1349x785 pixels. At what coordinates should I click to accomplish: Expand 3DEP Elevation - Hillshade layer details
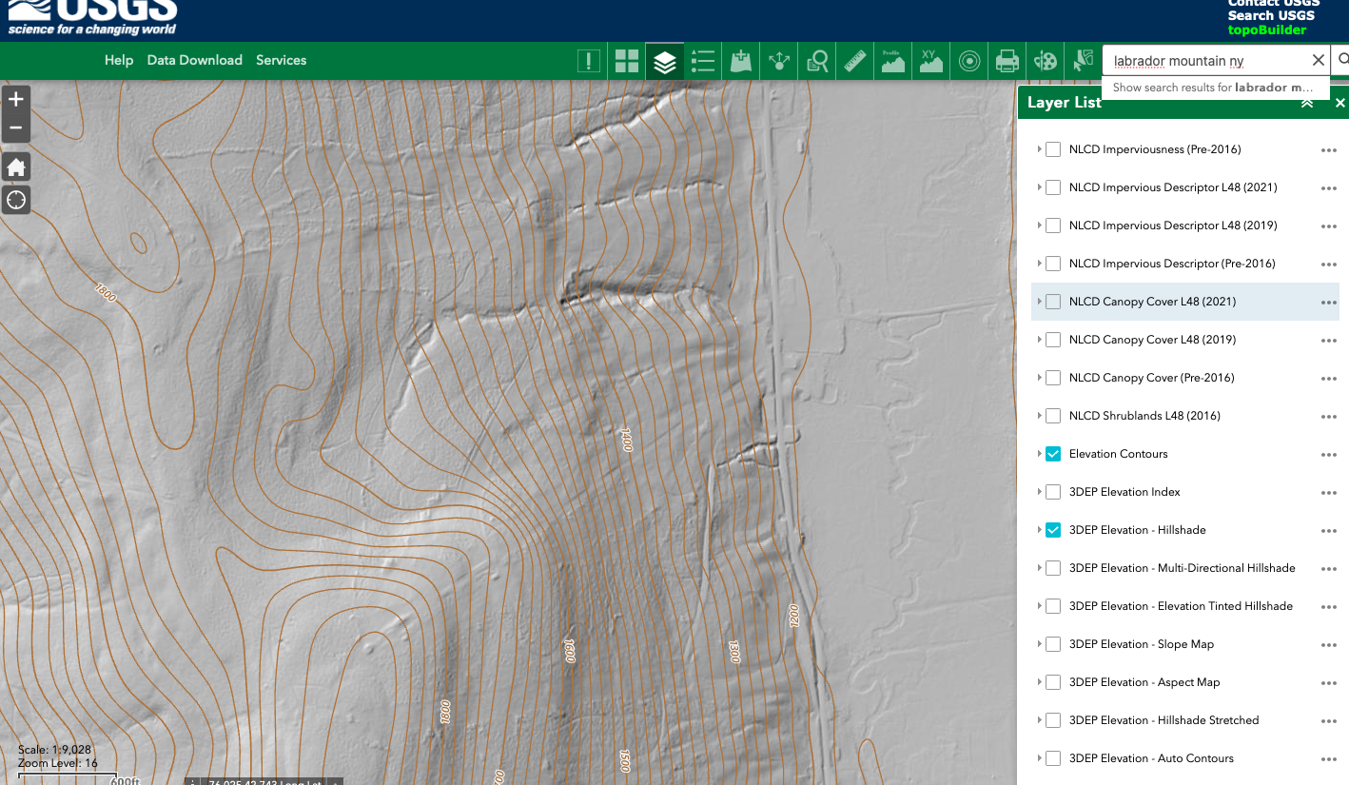(1039, 530)
